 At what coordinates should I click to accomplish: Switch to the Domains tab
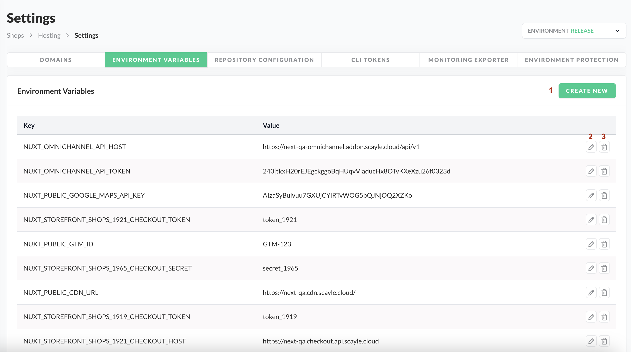click(x=56, y=60)
